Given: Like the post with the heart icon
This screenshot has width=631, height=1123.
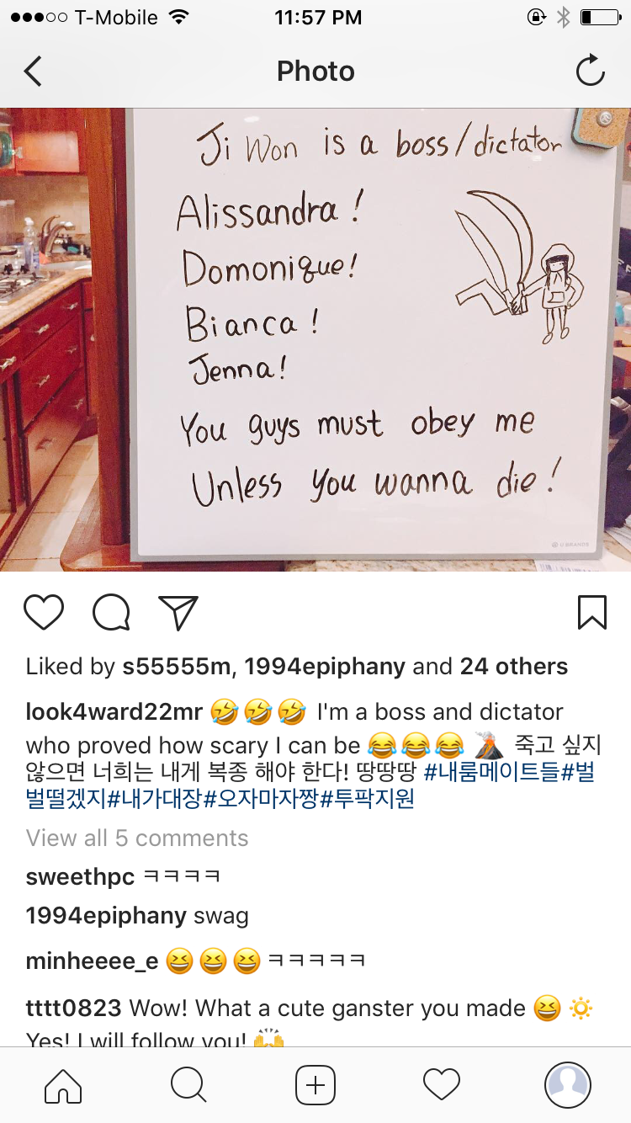Looking at the screenshot, I should 44,613.
